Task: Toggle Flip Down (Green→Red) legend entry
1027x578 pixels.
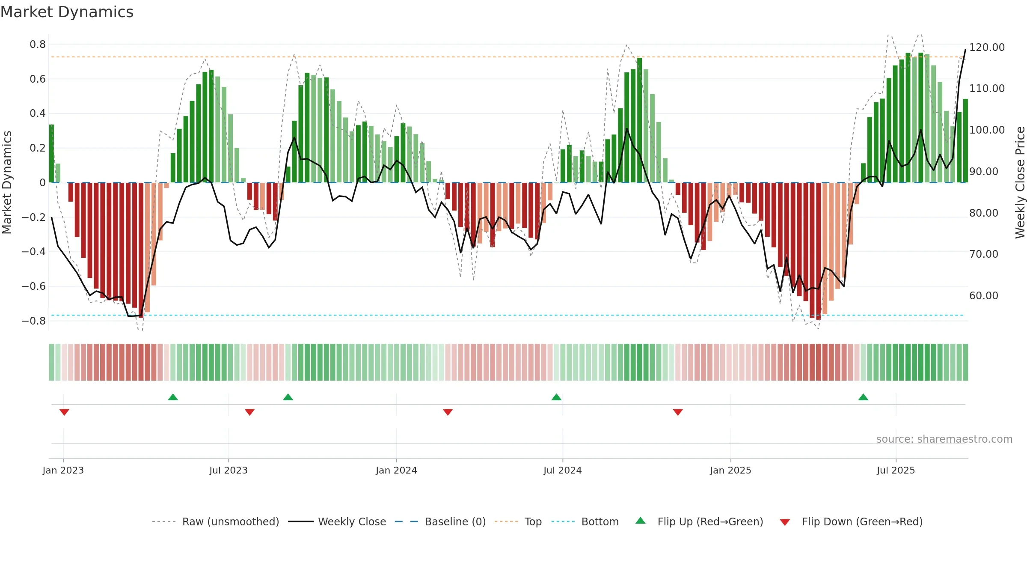Action: [x=851, y=521]
